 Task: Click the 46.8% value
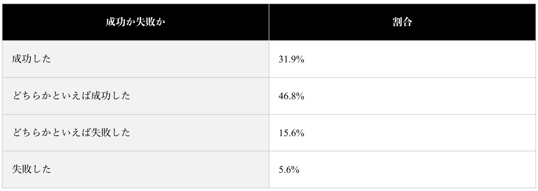[291, 96]
